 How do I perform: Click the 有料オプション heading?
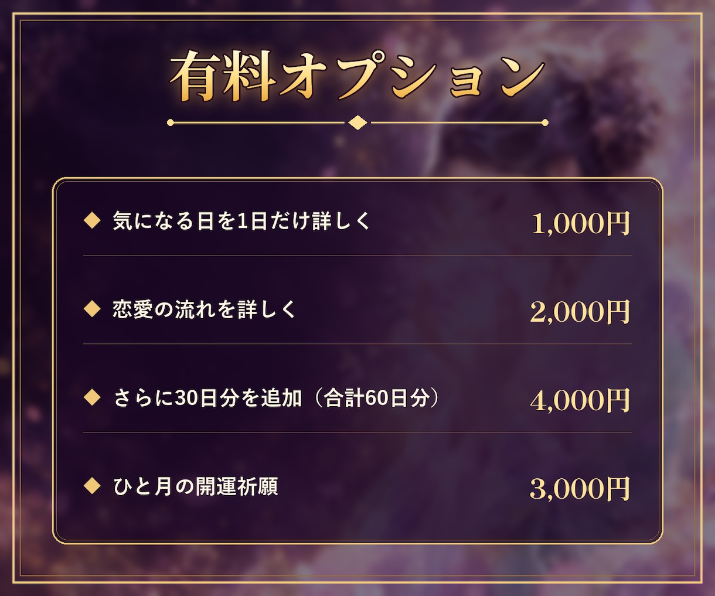pos(357,76)
